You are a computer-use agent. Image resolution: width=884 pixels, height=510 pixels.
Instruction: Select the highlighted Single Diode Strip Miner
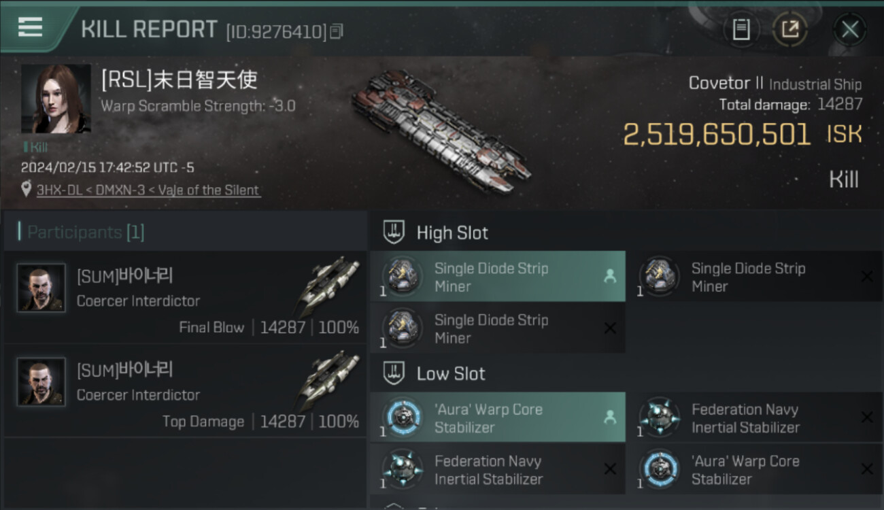pos(497,277)
